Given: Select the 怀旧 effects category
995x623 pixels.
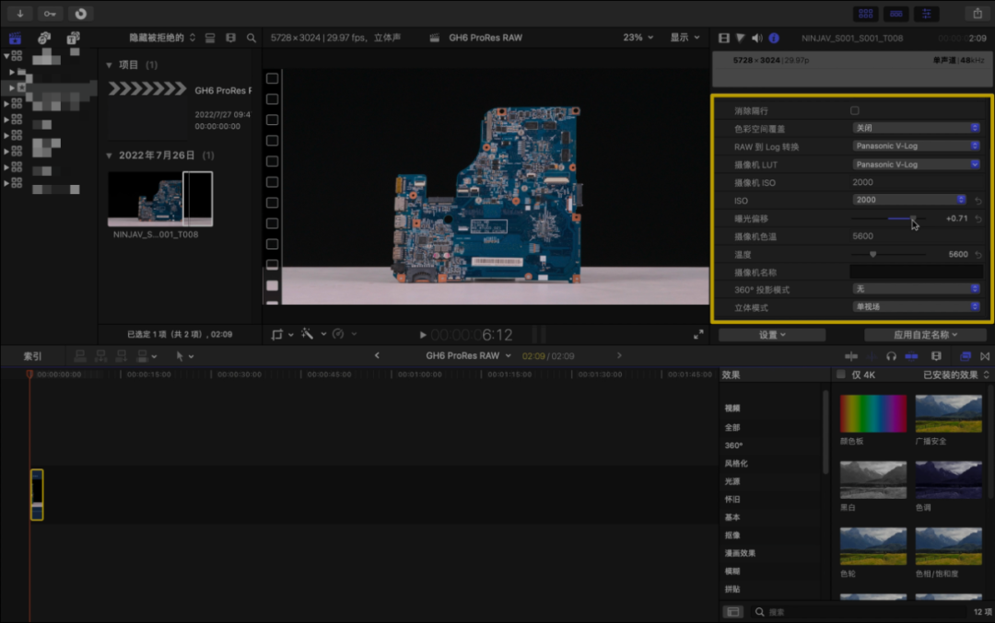Looking at the screenshot, I should [x=732, y=500].
